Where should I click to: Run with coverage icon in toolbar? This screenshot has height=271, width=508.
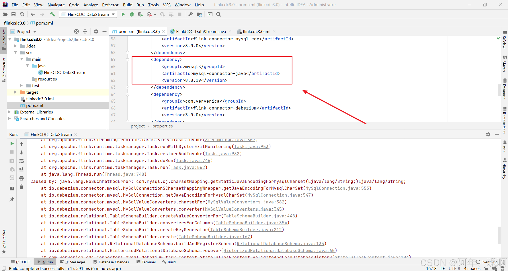click(x=140, y=14)
